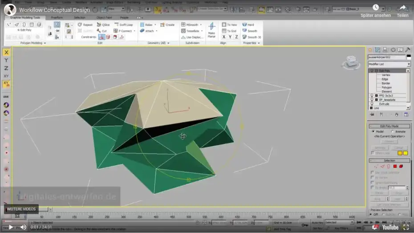Activate the QSlice tool
414x233 pixels.
[x=103, y=24]
